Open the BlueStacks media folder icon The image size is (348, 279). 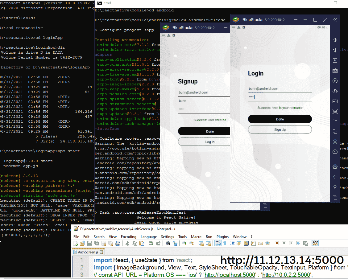[x=335, y=121]
